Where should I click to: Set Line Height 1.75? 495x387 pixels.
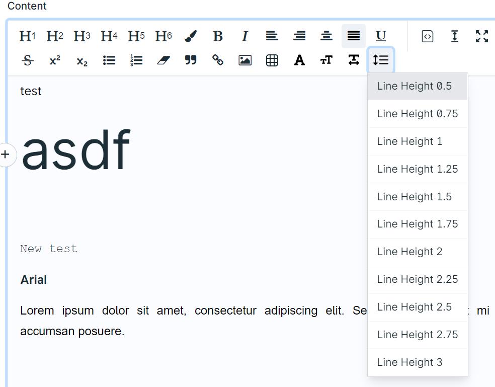coord(418,224)
